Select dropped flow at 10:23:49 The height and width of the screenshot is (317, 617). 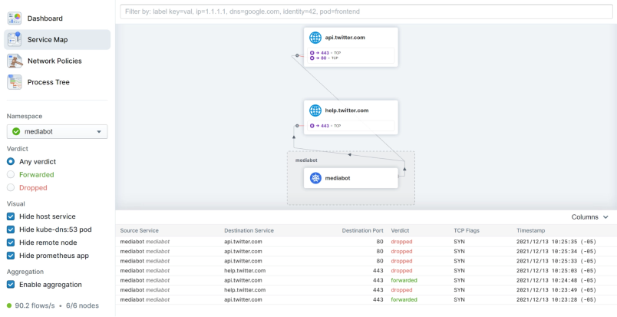[x=366, y=290]
